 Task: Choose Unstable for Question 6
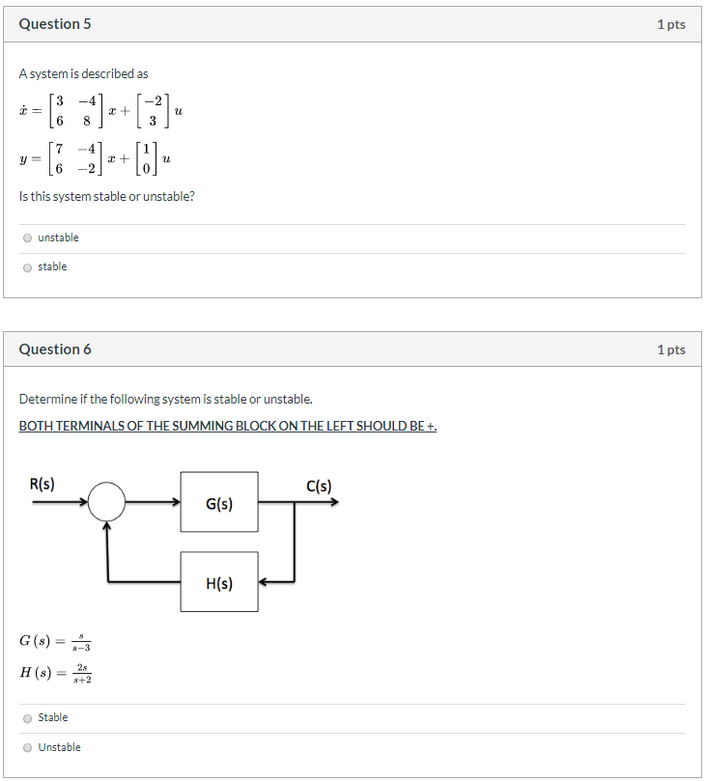[27, 747]
